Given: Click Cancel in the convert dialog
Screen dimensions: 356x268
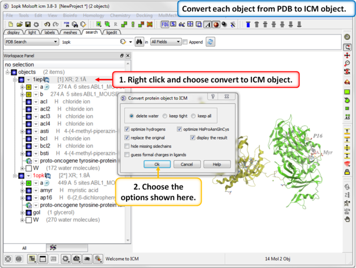Looking at the screenshot, I should pyautogui.click(x=186, y=164).
